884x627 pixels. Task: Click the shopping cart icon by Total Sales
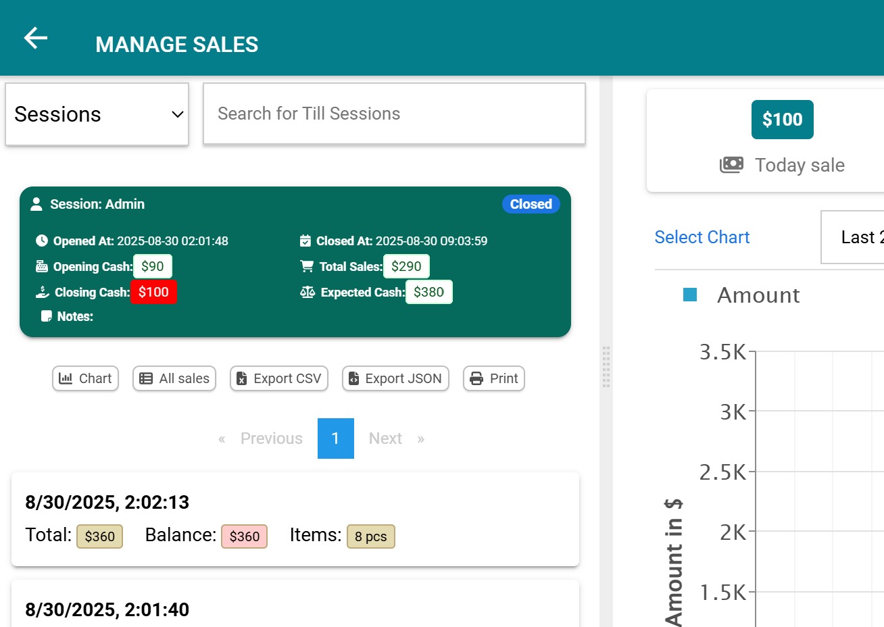click(x=307, y=266)
